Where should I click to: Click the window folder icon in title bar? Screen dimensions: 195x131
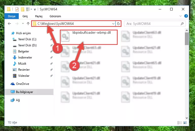tap(9, 9)
